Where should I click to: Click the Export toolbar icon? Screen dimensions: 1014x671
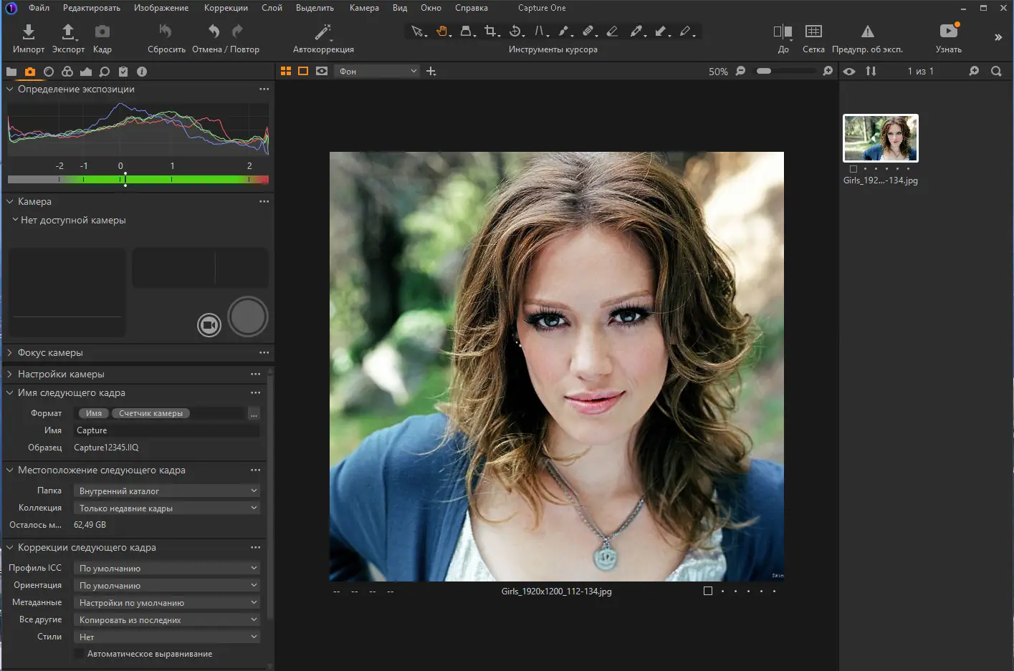coord(68,32)
